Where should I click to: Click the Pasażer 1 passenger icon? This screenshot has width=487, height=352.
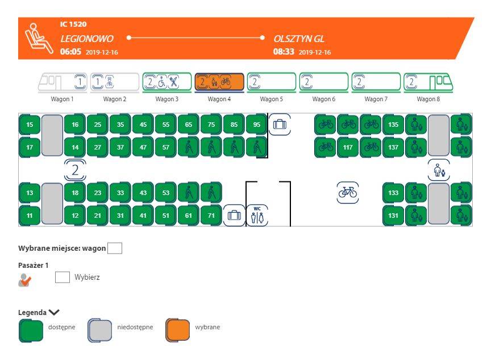tap(26, 279)
